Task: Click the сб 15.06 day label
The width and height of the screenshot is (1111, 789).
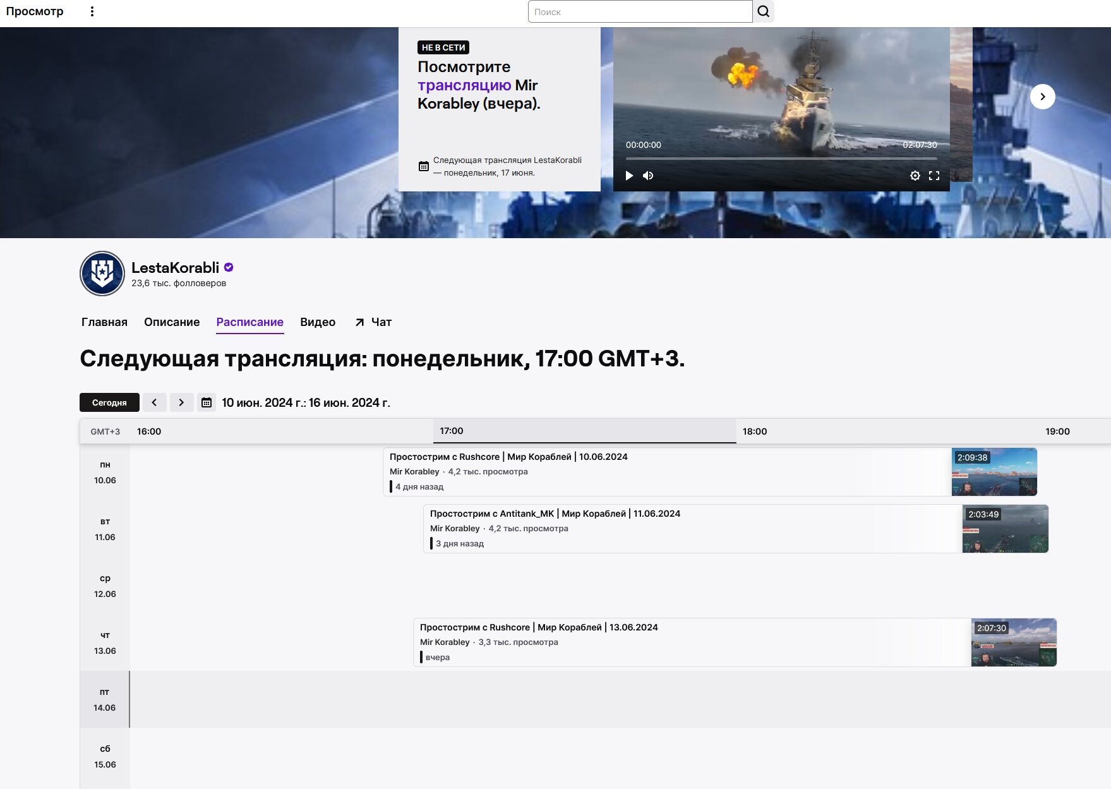Action: coord(105,757)
